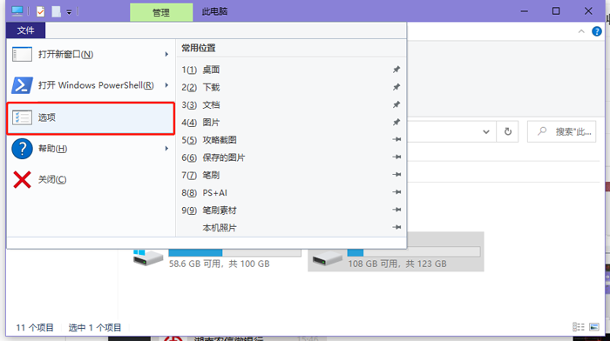Unpin 下载 using its pin icon

click(x=396, y=87)
